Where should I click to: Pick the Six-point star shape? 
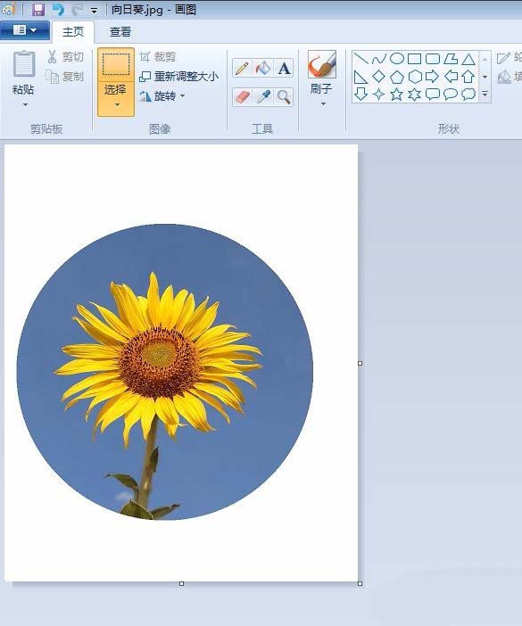415,95
